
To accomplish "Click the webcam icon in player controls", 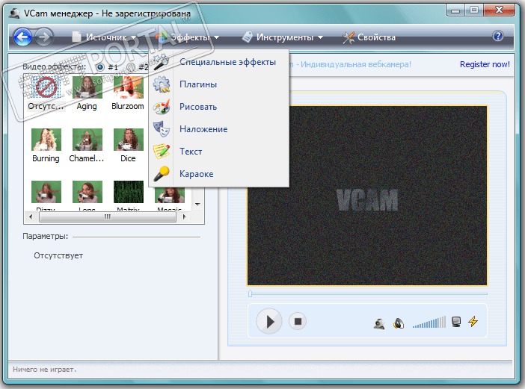I will (x=379, y=323).
